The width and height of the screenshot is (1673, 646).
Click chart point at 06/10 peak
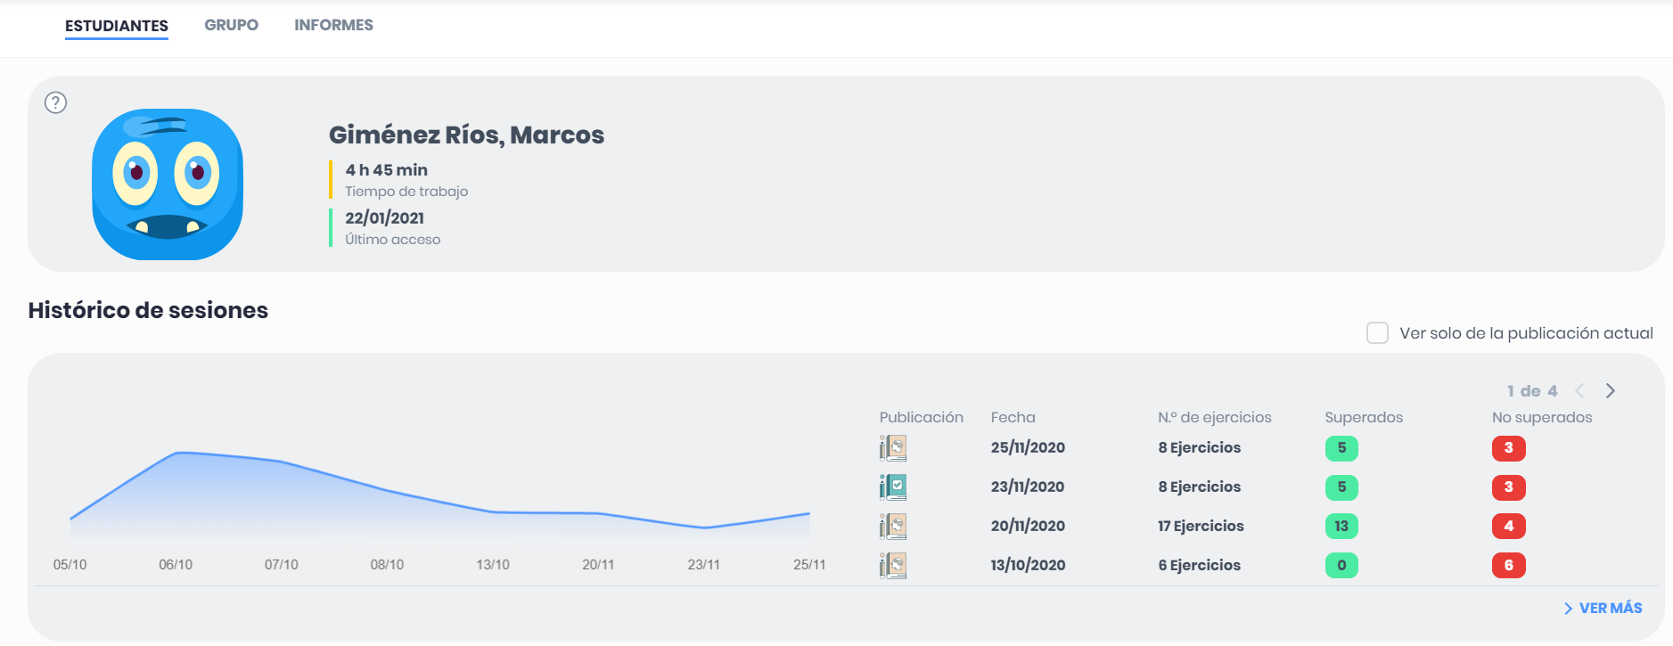point(177,453)
